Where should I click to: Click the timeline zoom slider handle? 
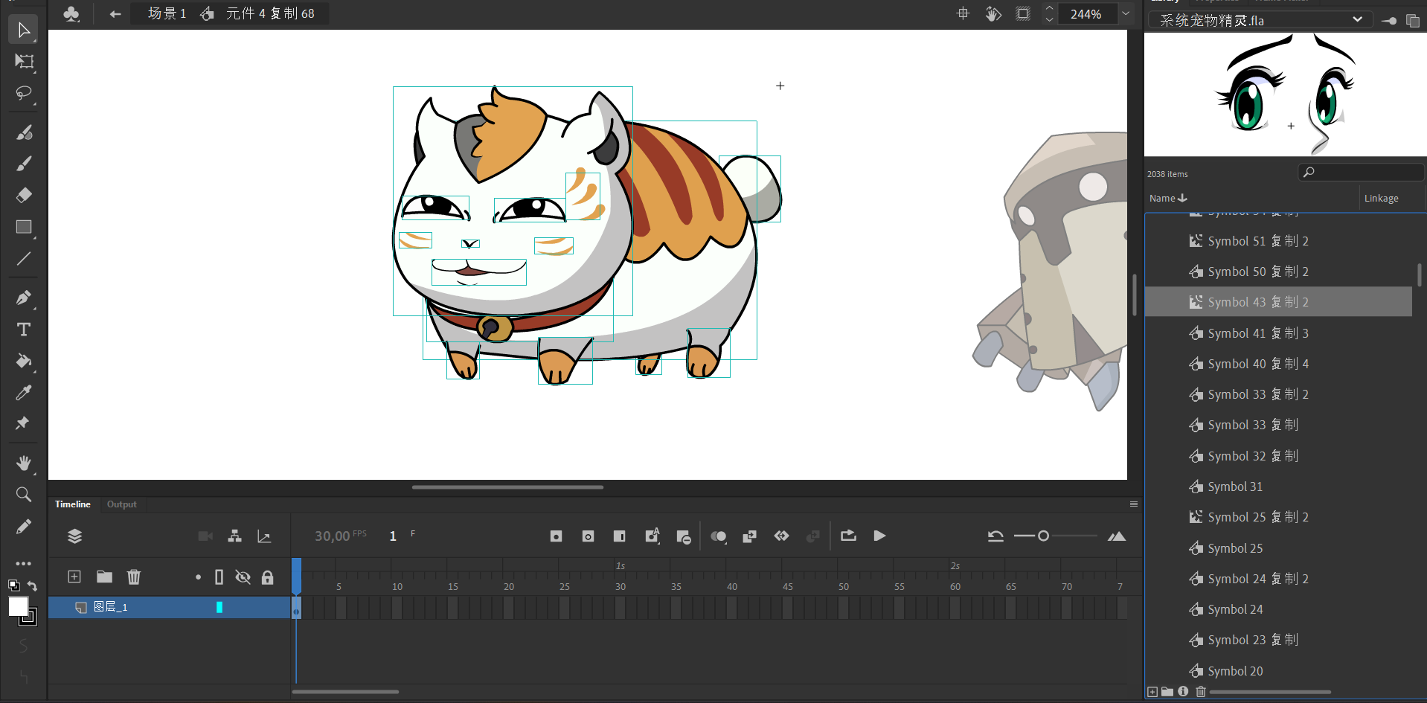coord(1043,536)
